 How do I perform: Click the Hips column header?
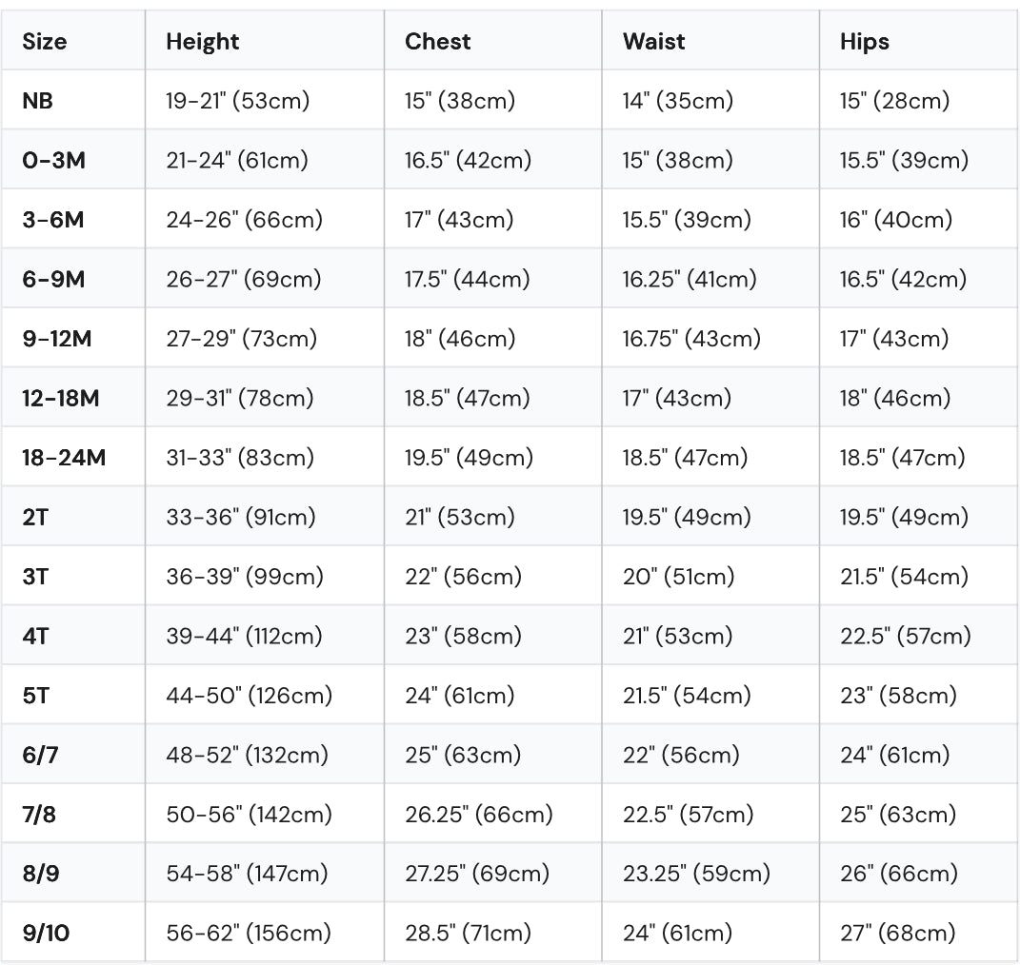tap(865, 42)
